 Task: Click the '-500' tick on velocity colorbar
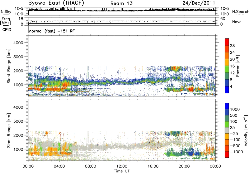pyautogui.click(x=235, y=146)
